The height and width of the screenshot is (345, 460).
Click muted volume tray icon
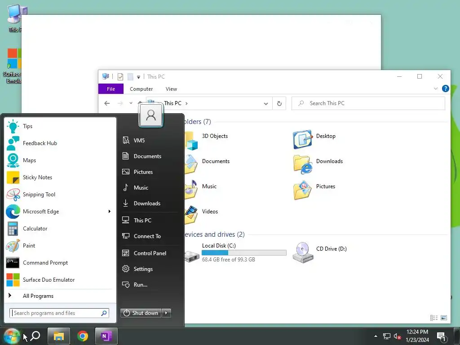(x=397, y=336)
